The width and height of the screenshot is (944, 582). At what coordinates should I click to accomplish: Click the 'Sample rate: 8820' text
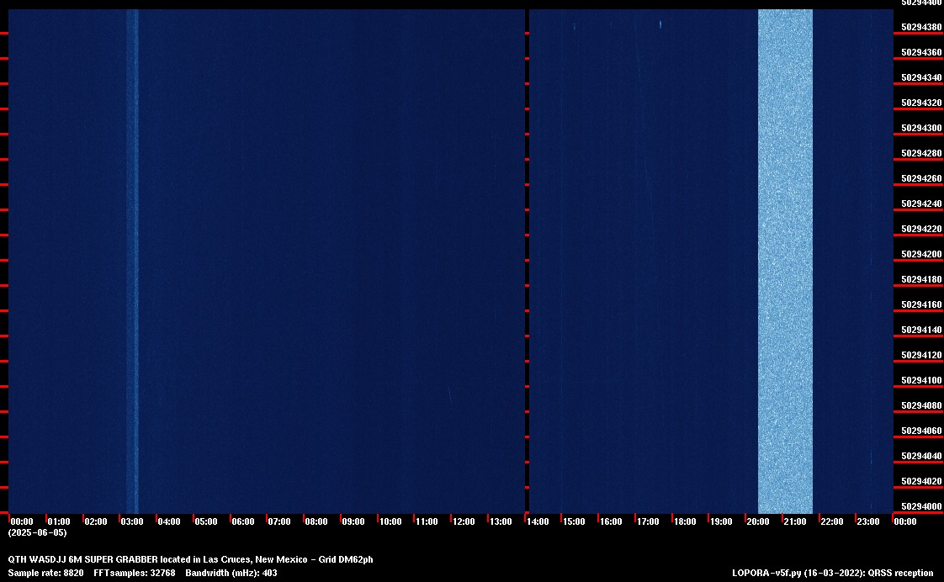coord(45,573)
